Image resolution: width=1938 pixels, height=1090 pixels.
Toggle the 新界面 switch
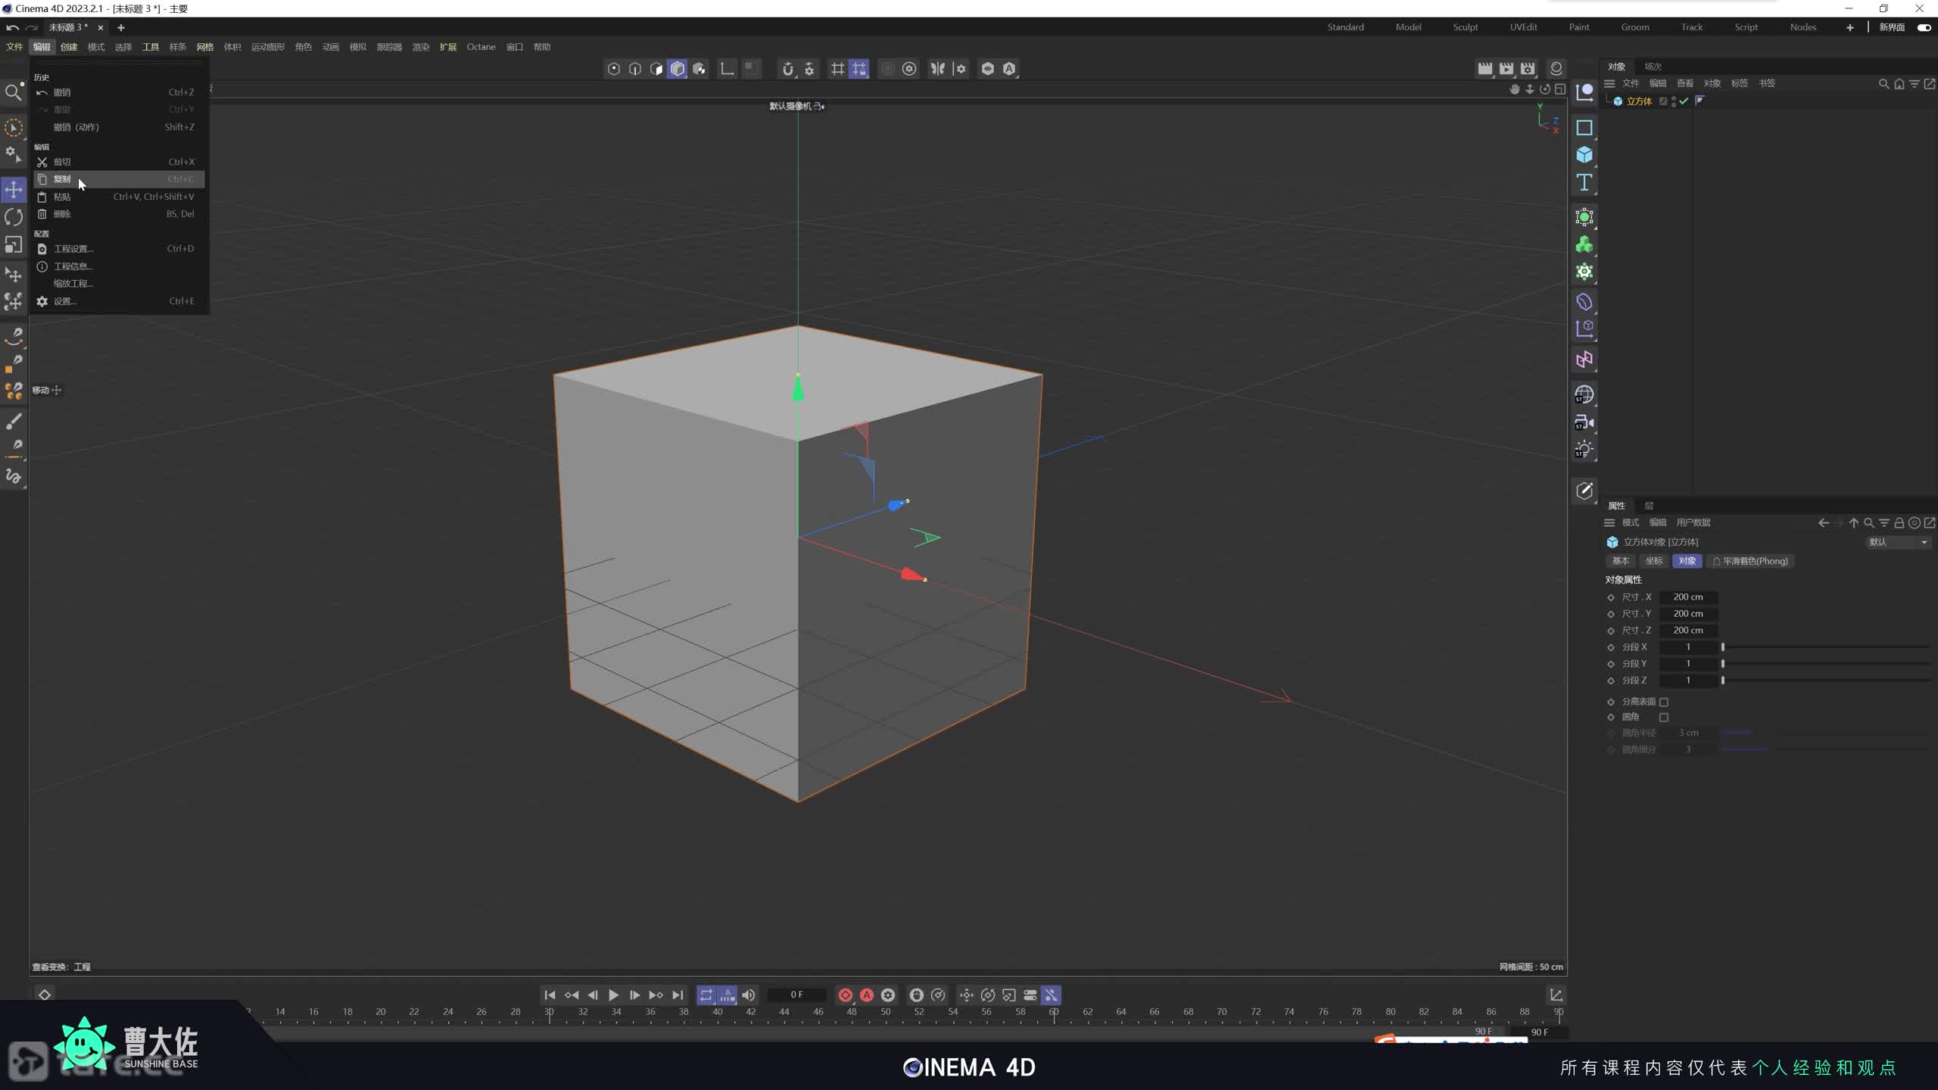tap(1924, 27)
